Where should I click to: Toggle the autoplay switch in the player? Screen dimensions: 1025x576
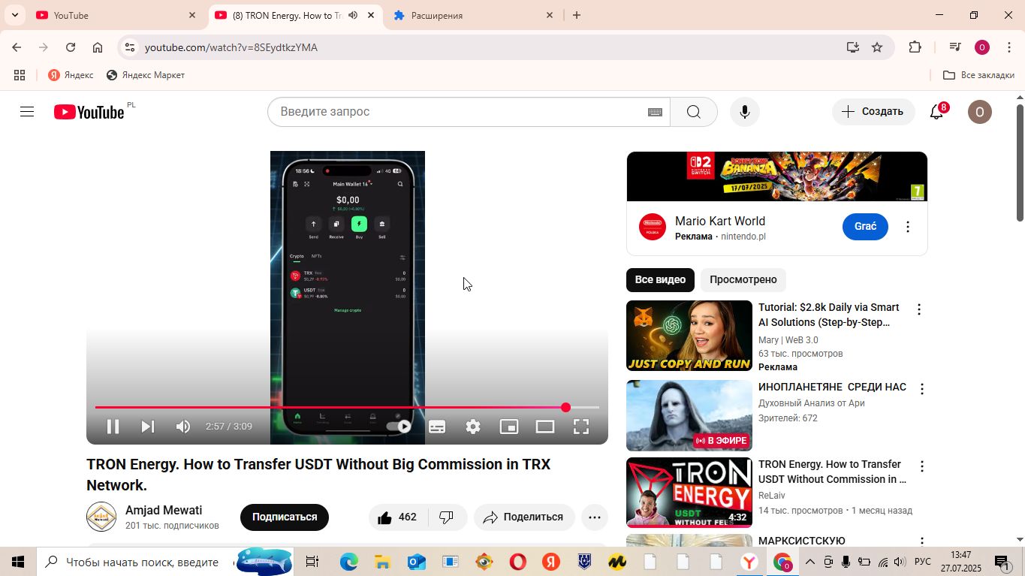click(399, 427)
